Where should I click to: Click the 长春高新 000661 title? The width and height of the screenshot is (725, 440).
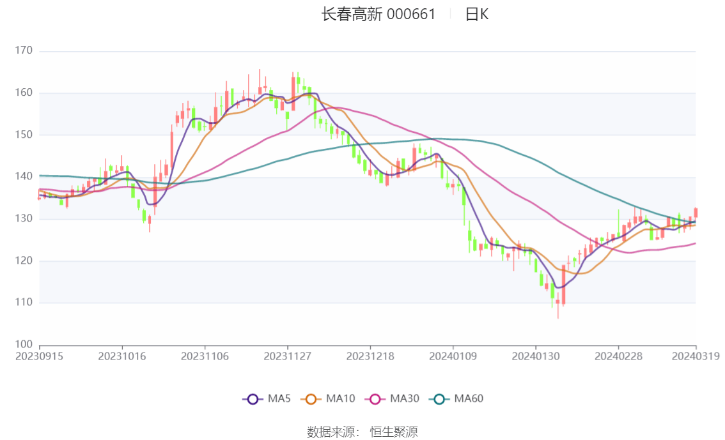click(x=377, y=13)
